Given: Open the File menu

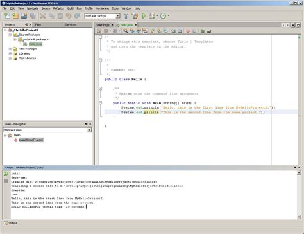Looking at the screenshot, I should coord(4,8).
